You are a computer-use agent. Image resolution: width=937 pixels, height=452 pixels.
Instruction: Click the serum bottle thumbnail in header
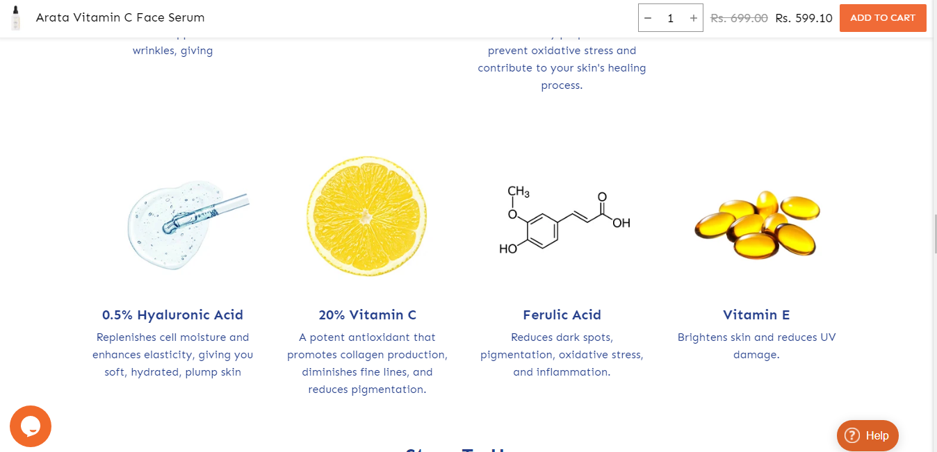click(16, 18)
